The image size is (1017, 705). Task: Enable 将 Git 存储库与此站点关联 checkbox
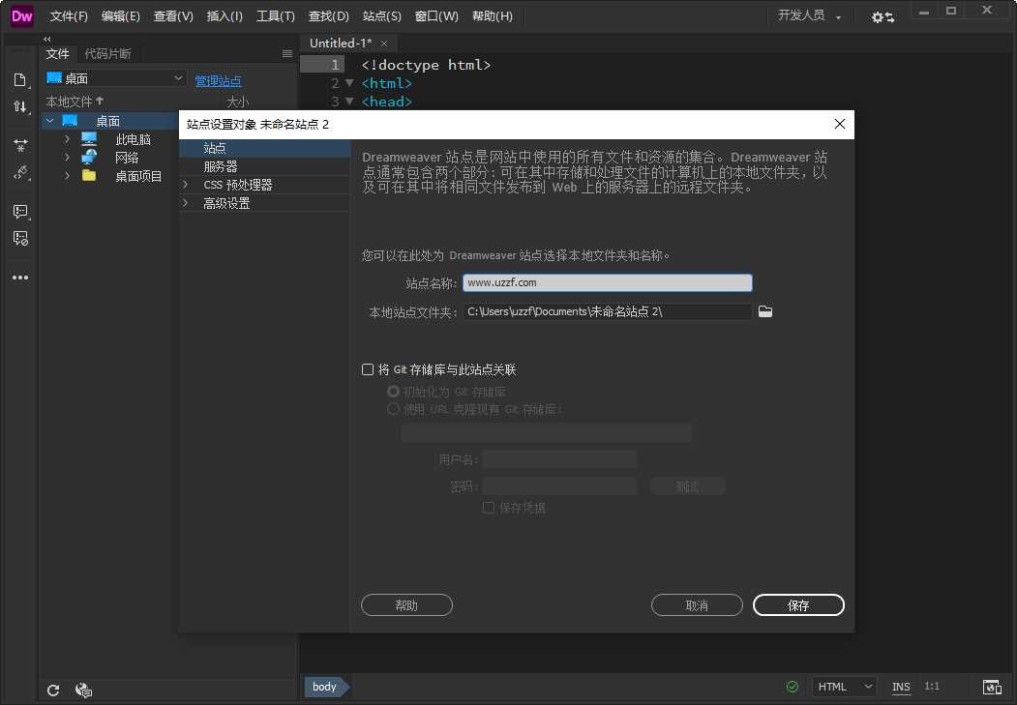[368, 369]
